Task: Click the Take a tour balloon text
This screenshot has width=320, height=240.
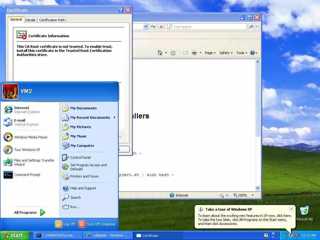Action: pos(245,220)
